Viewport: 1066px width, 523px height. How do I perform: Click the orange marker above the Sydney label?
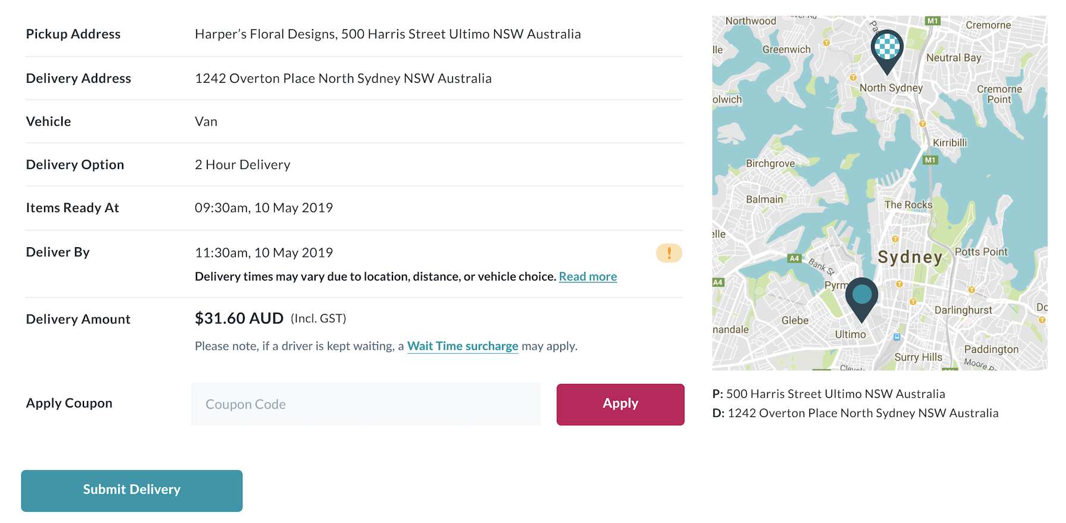[895, 239]
